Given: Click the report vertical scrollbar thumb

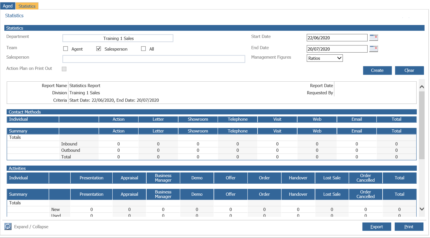Looking at the screenshot, I should [x=422, y=125].
